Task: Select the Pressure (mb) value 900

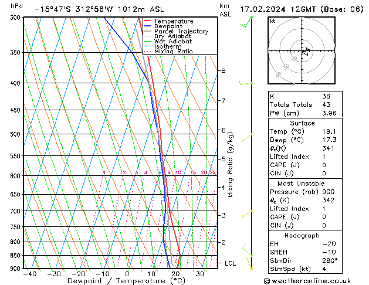Action: [x=329, y=192]
